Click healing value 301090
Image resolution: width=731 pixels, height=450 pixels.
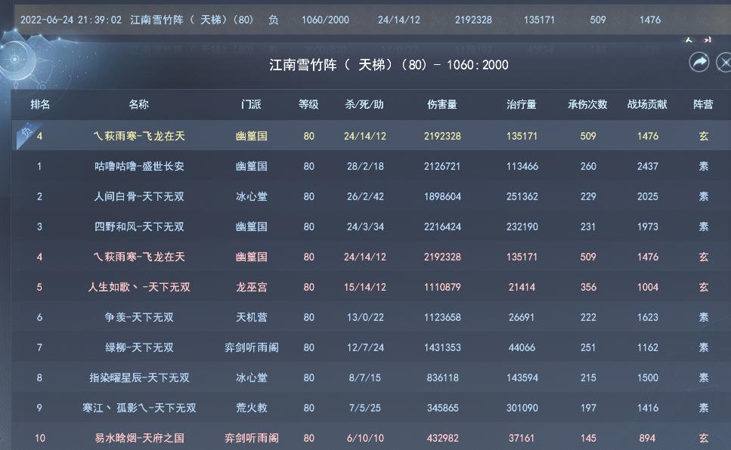[x=522, y=408]
